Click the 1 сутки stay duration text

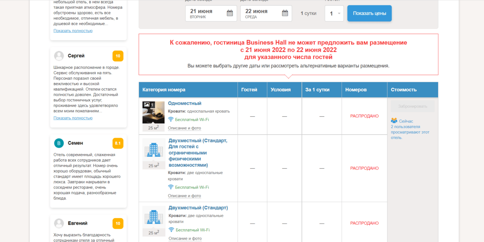point(309,13)
